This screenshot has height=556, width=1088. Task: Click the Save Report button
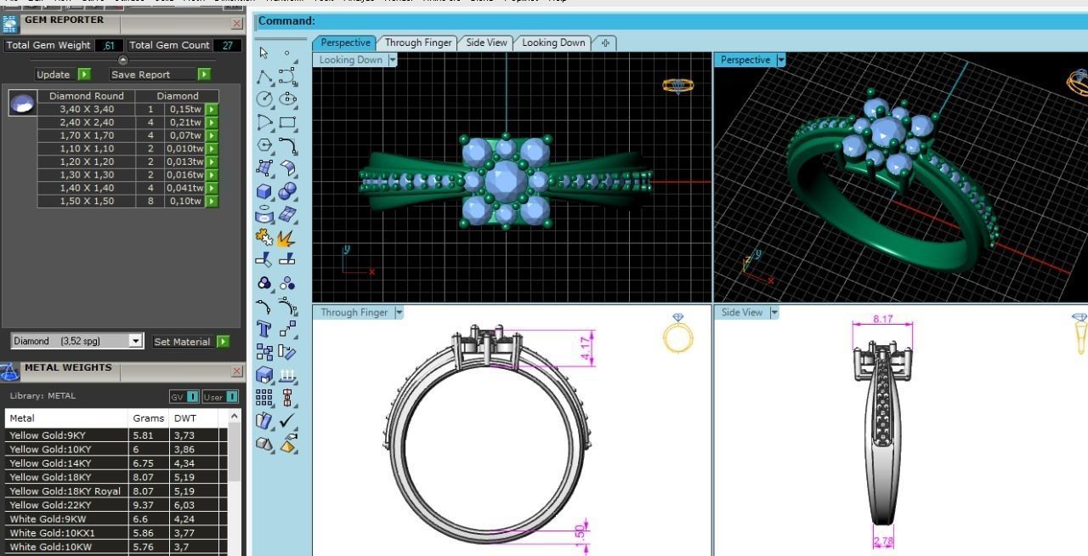[x=160, y=74]
